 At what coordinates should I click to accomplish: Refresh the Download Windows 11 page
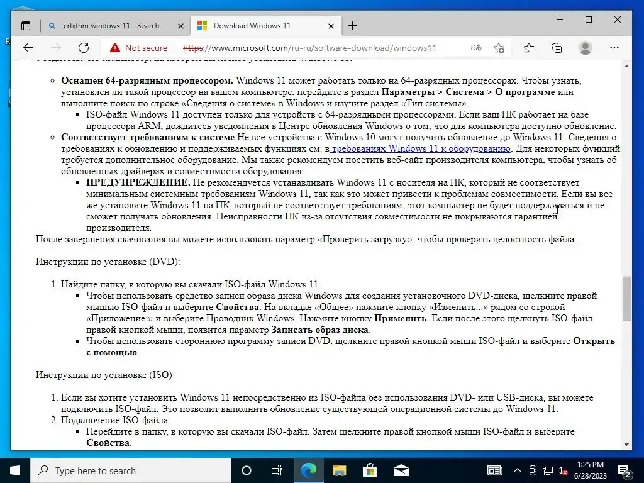(84, 48)
